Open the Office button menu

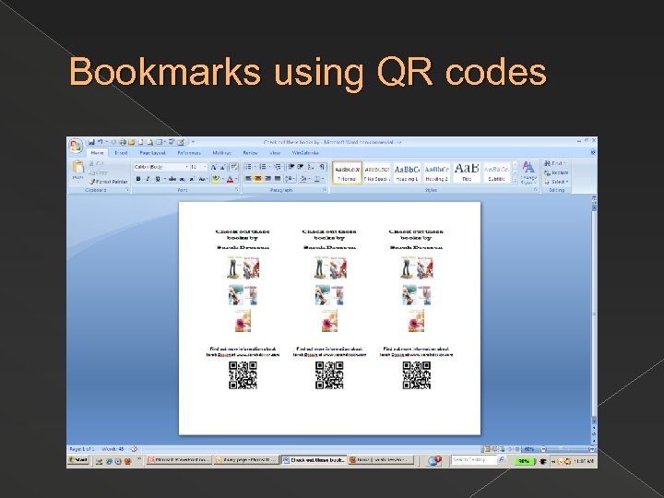76,146
